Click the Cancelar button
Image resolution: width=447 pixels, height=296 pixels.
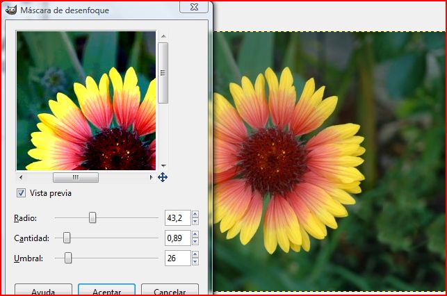click(x=170, y=290)
